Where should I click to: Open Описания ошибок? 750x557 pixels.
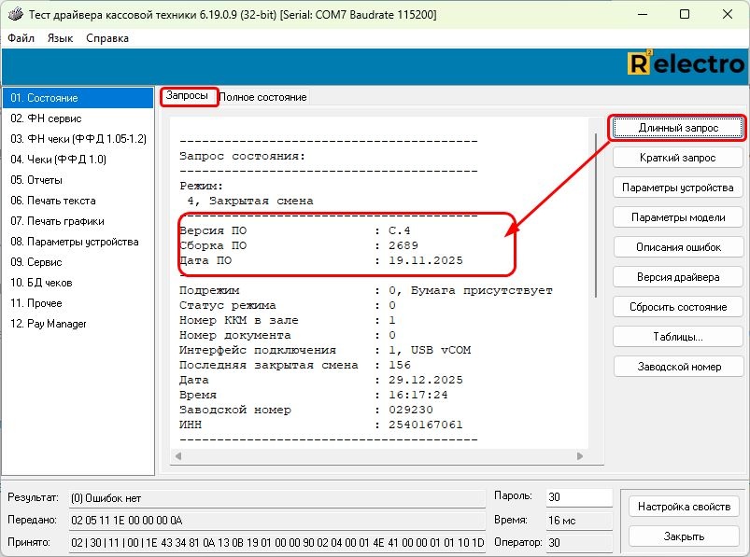(x=677, y=247)
